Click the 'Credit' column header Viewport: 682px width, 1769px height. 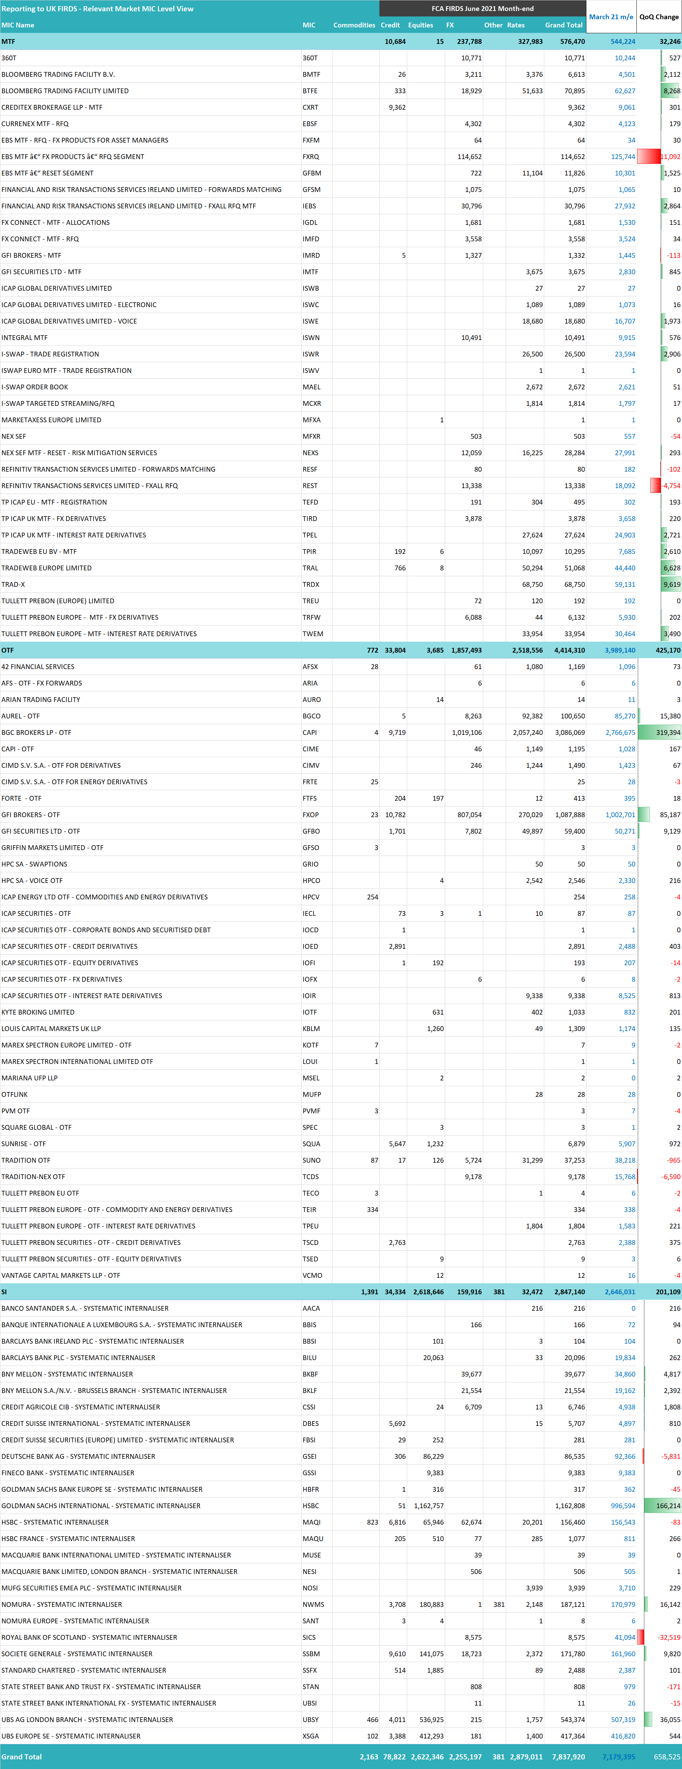point(390,25)
